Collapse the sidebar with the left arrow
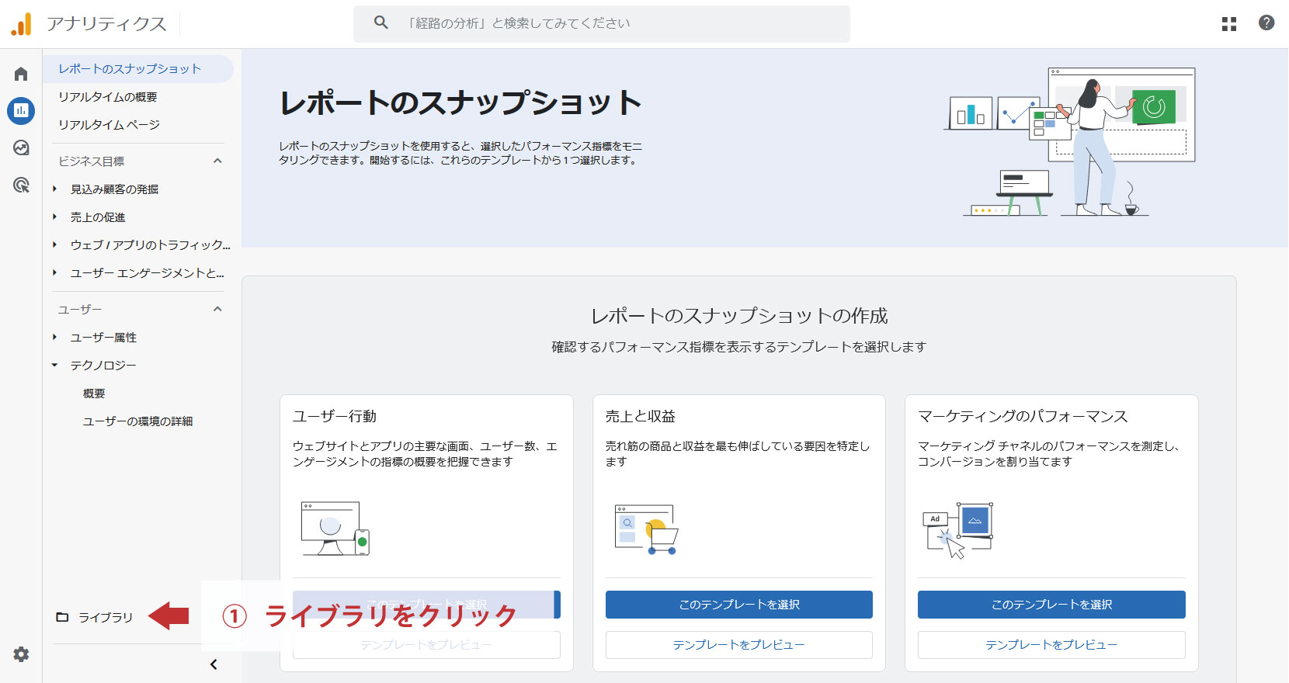This screenshot has height=683, width=1289. pos(214,664)
